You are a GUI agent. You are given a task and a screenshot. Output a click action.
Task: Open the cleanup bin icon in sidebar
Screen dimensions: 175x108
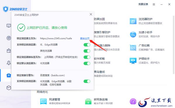[x=9, y=51]
